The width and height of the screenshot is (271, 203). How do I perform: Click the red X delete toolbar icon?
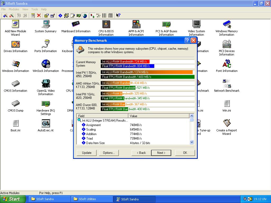(39, 16)
